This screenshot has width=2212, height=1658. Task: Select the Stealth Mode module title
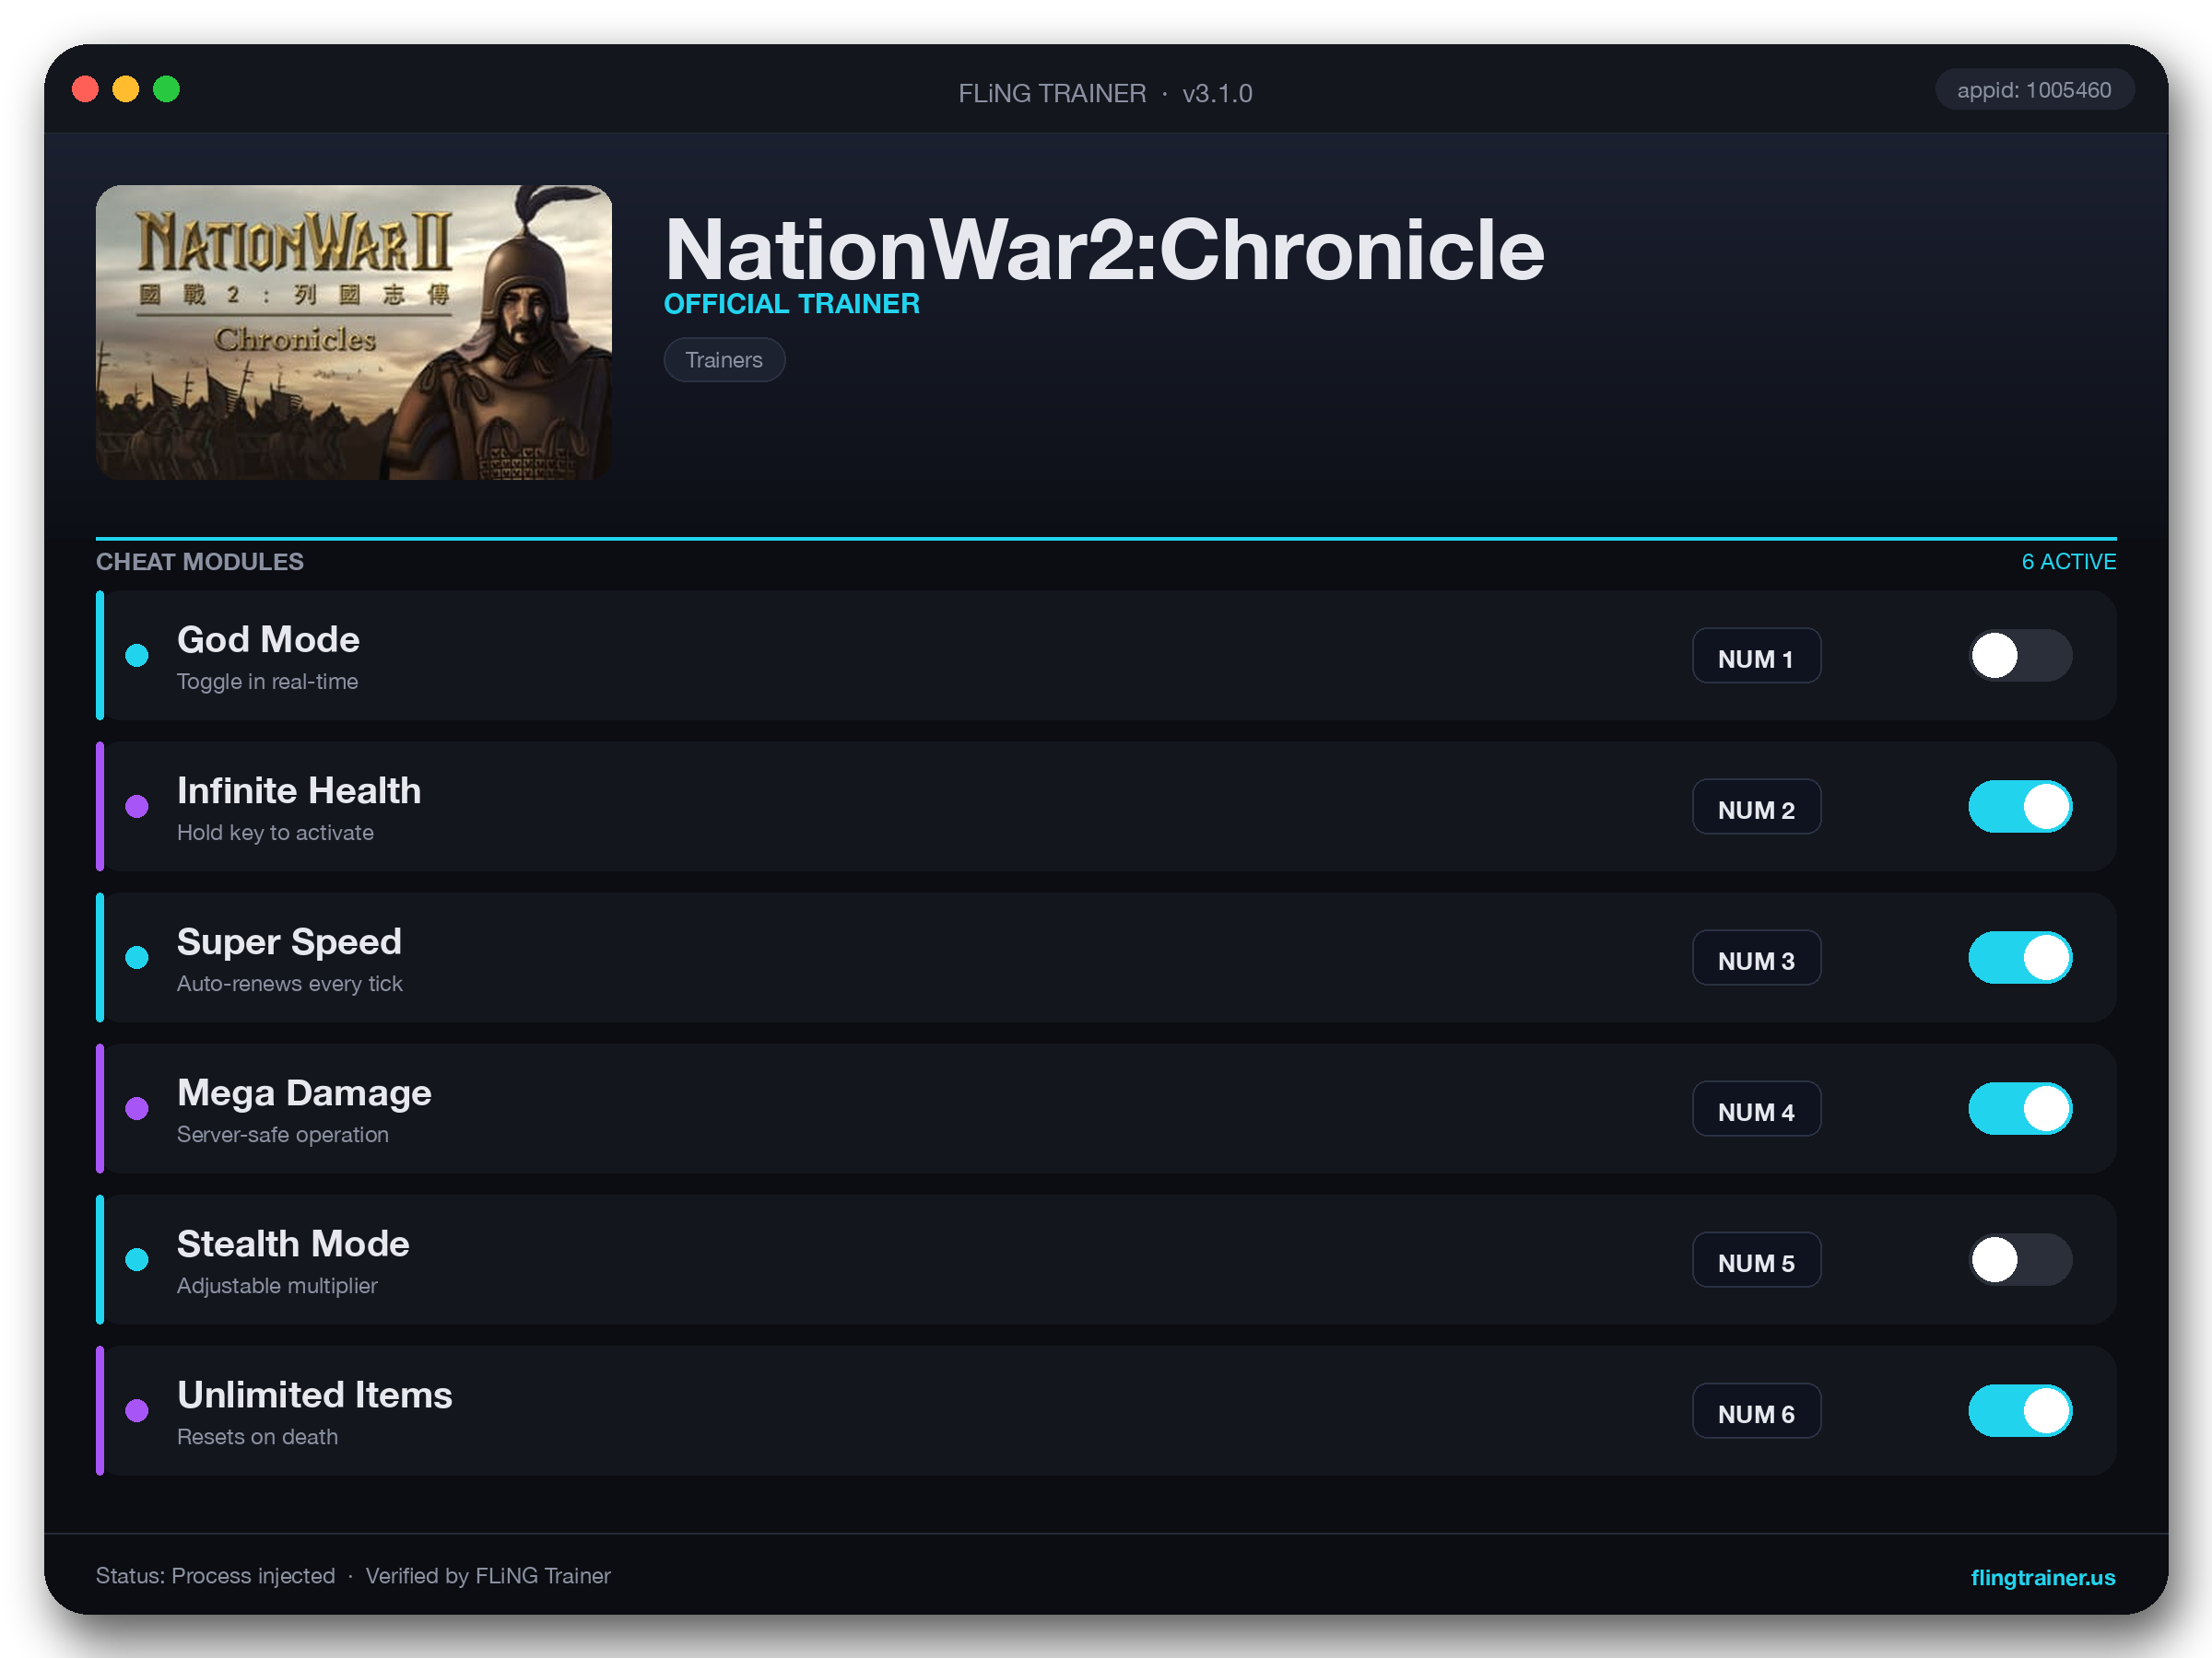[x=293, y=1244]
